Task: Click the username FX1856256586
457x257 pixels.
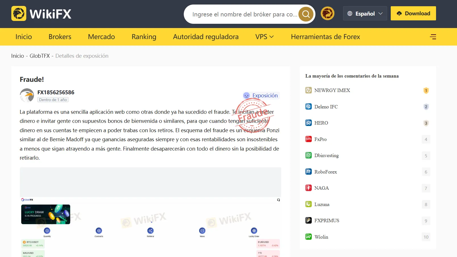Action: point(56,92)
